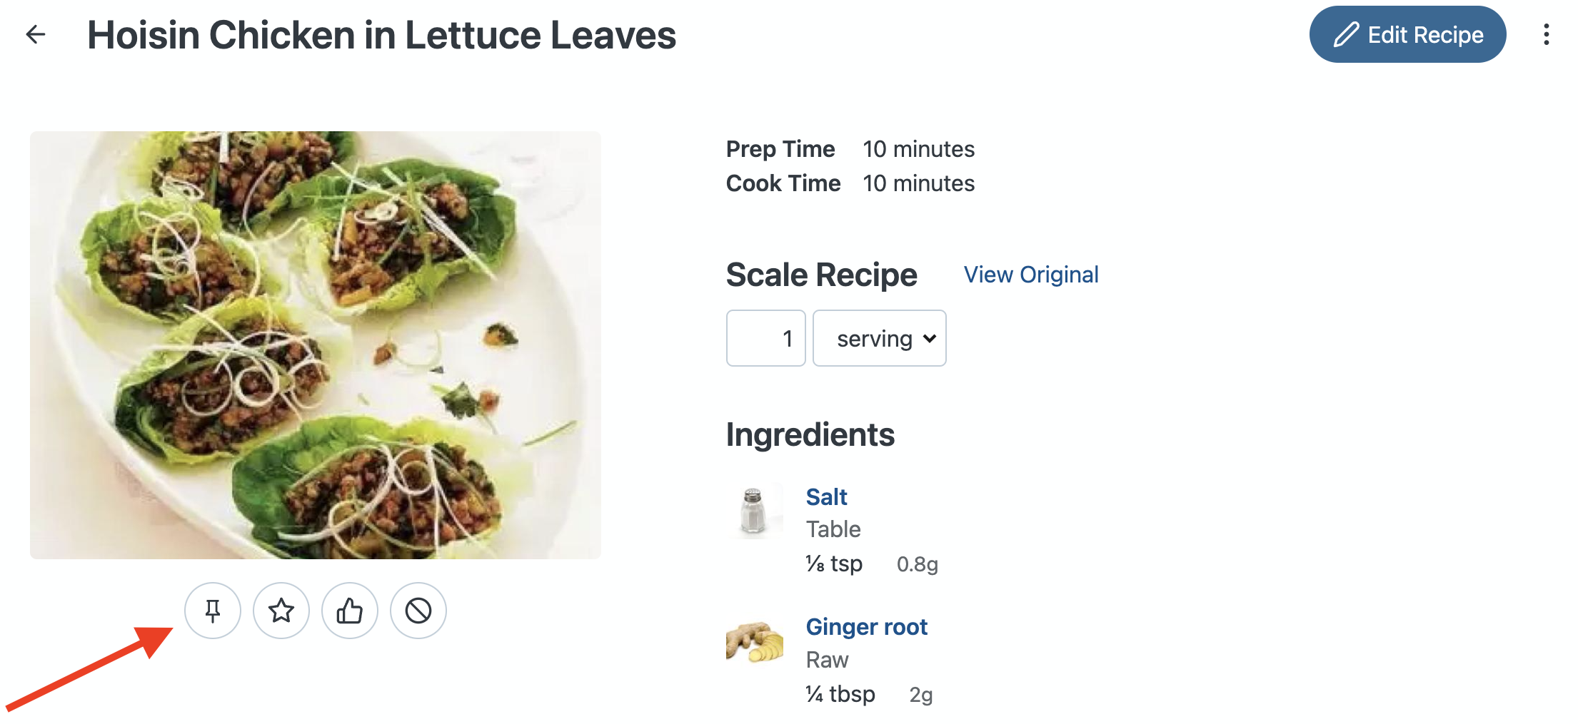The image size is (1578, 724).
Task: Click the pencil icon in Edit Recipe
Action: (x=1346, y=34)
